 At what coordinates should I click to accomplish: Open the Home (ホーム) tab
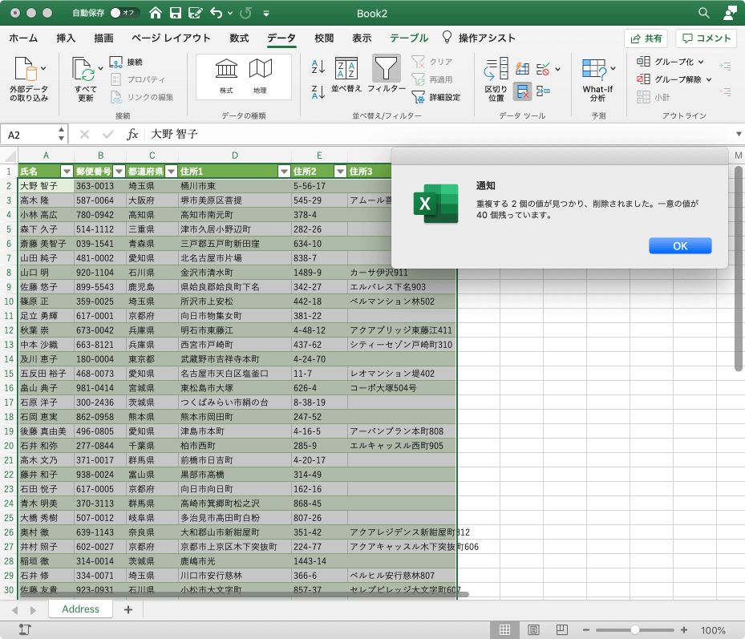click(x=23, y=38)
